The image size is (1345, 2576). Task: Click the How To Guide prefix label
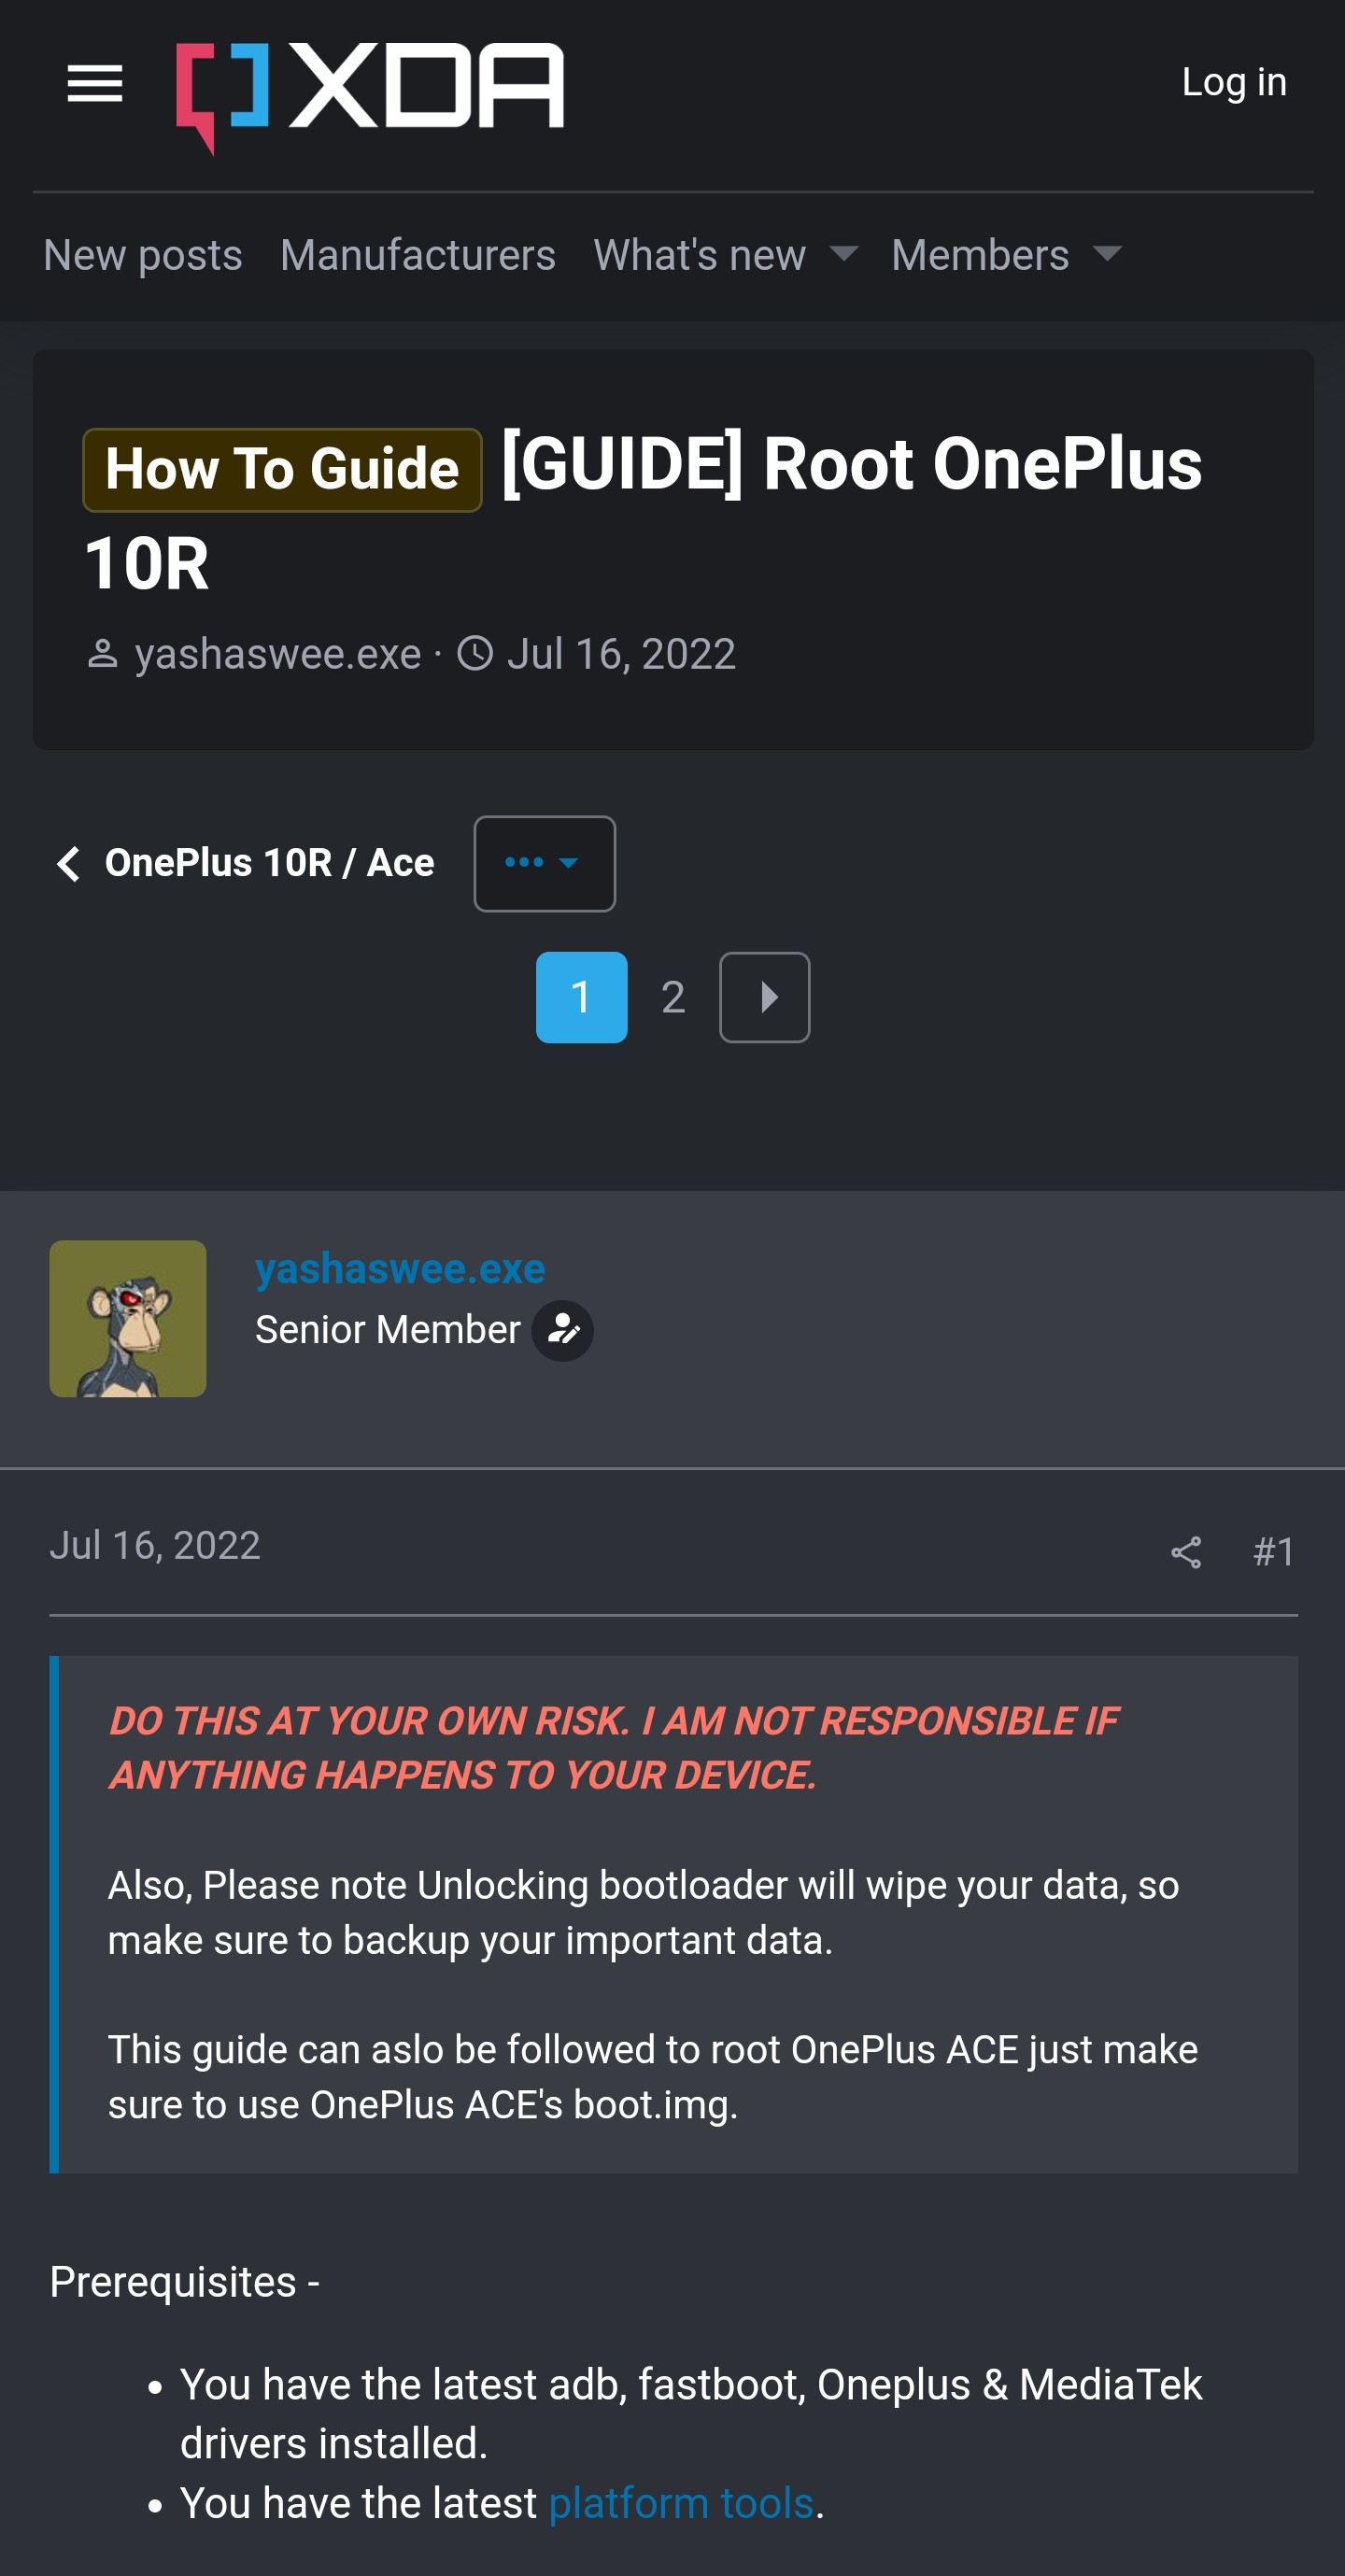(282, 469)
